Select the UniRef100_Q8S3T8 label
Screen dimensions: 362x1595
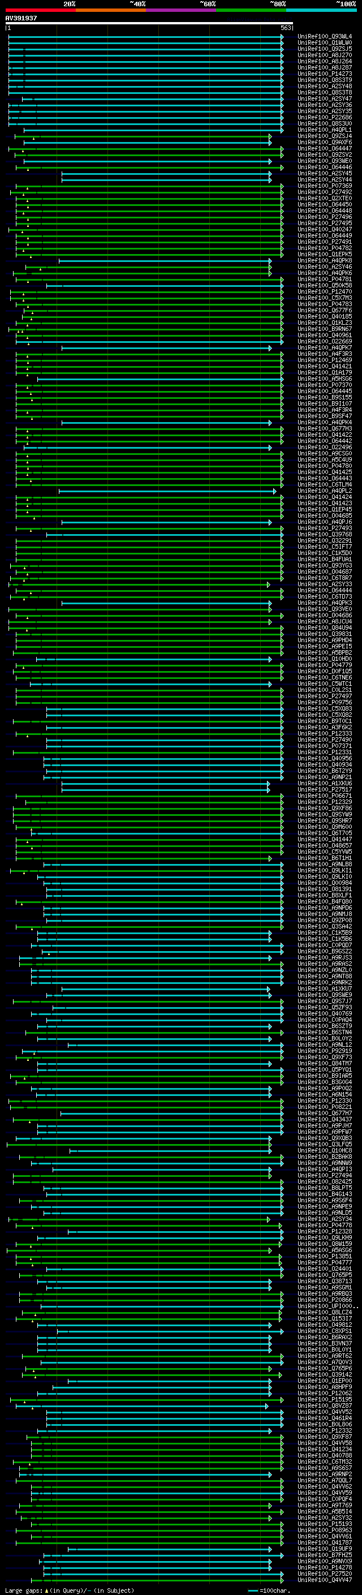point(324,92)
